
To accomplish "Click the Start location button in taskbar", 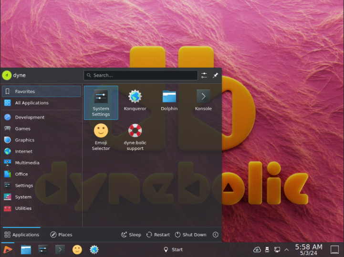I will coord(173,249).
